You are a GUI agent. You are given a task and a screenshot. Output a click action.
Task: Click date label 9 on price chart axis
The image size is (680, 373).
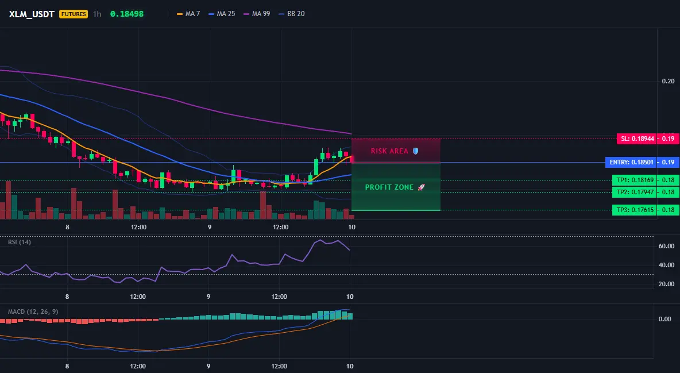(x=210, y=227)
